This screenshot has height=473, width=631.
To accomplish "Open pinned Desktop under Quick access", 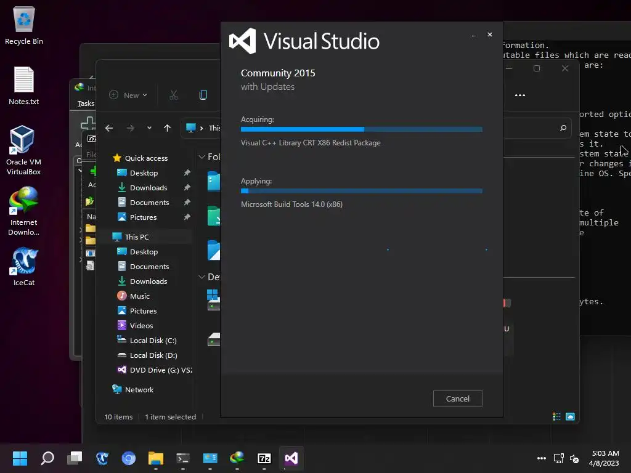I will pos(144,173).
